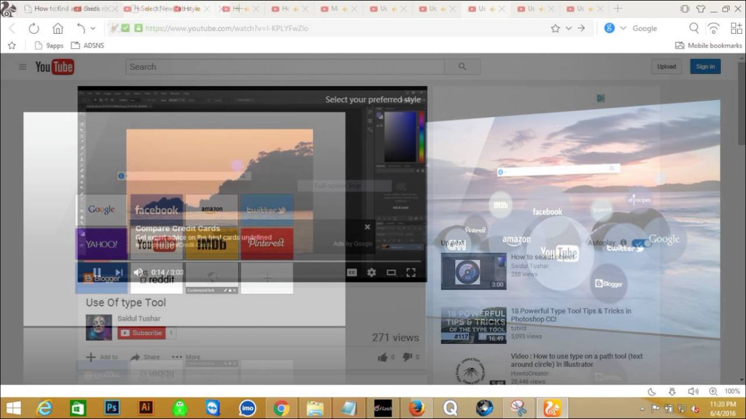Image resolution: width=746 pixels, height=419 pixels.
Task: Pause the video
Action: tap(97, 272)
